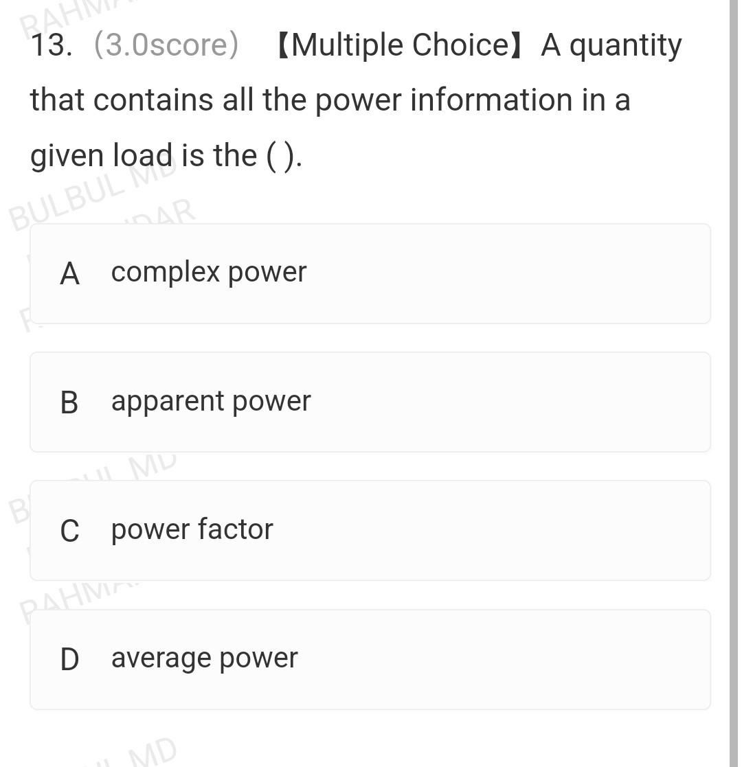The image size is (742, 767).
Task: Click the letter D label
Action: (71, 659)
